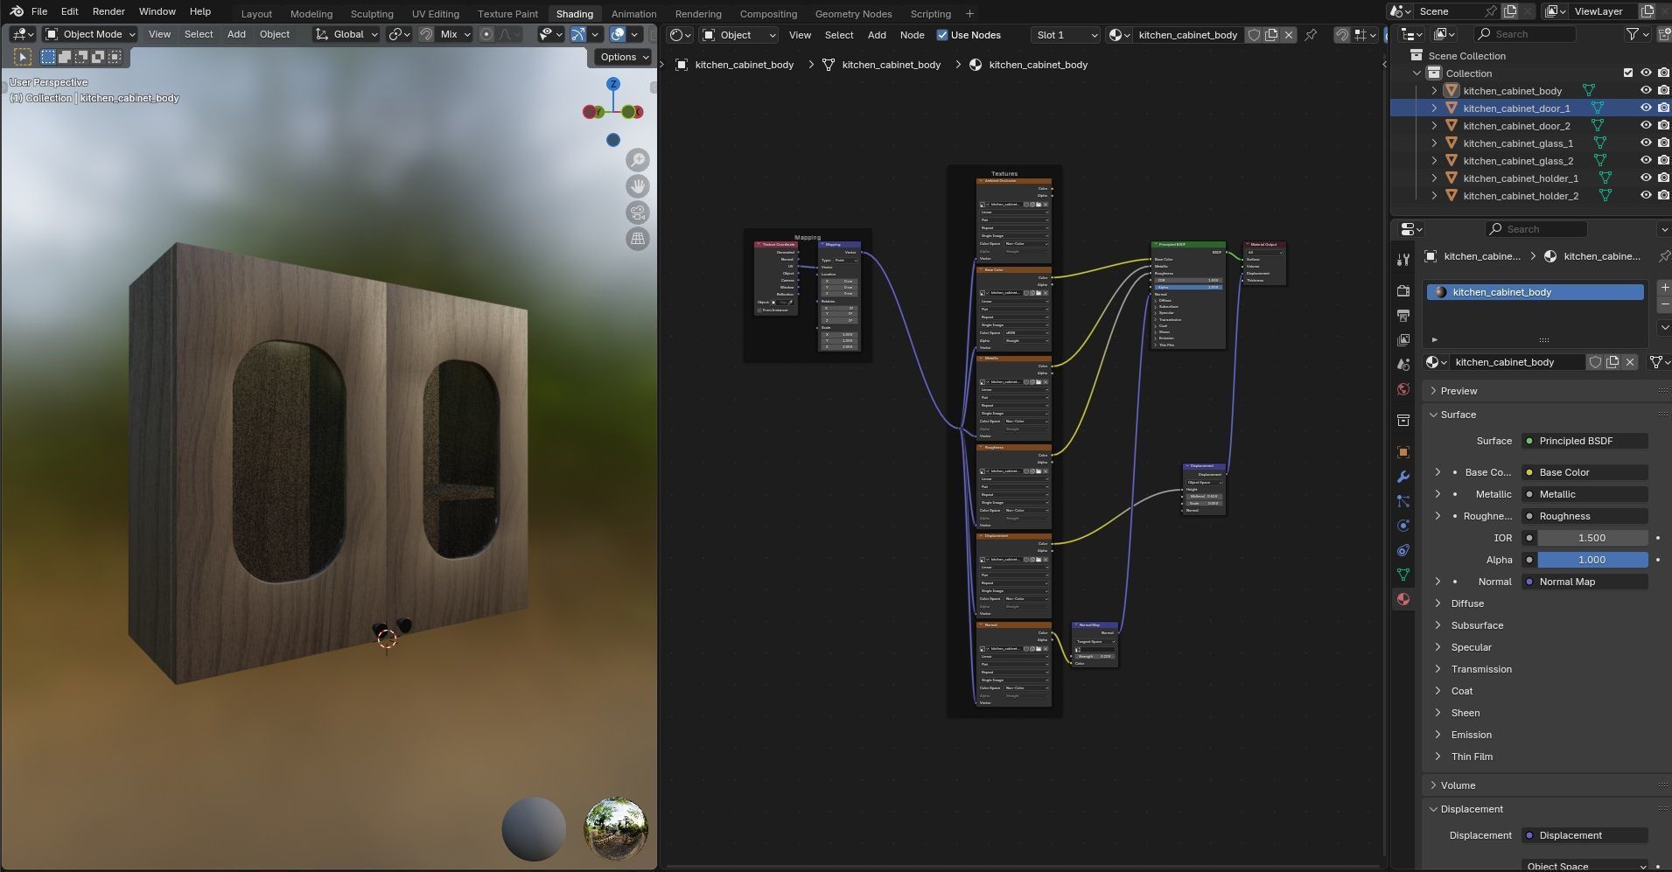Open the node editor Node menu
Image resolution: width=1672 pixels, height=872 pixels.
pos(912,35)
